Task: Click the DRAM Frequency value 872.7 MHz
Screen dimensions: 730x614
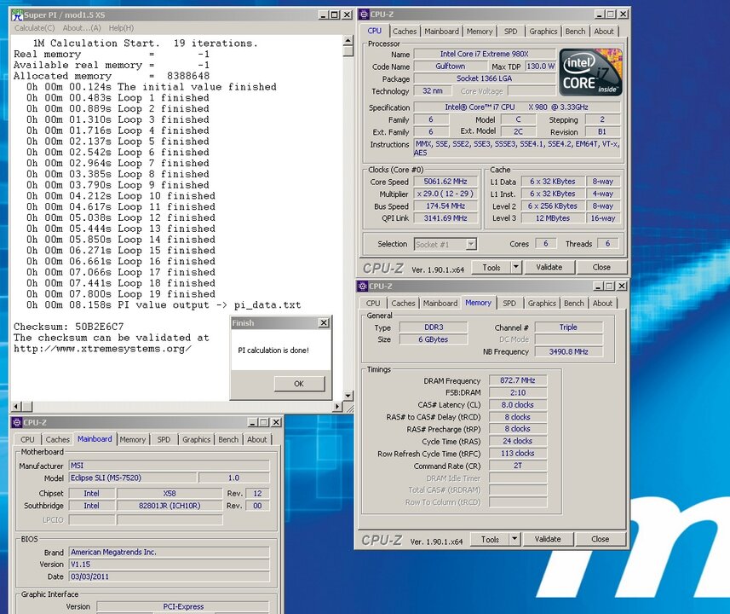Action: [518, 380]
